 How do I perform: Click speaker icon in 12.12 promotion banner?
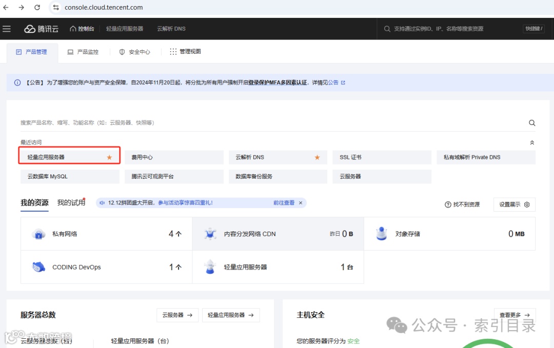[x=102, y=203]
